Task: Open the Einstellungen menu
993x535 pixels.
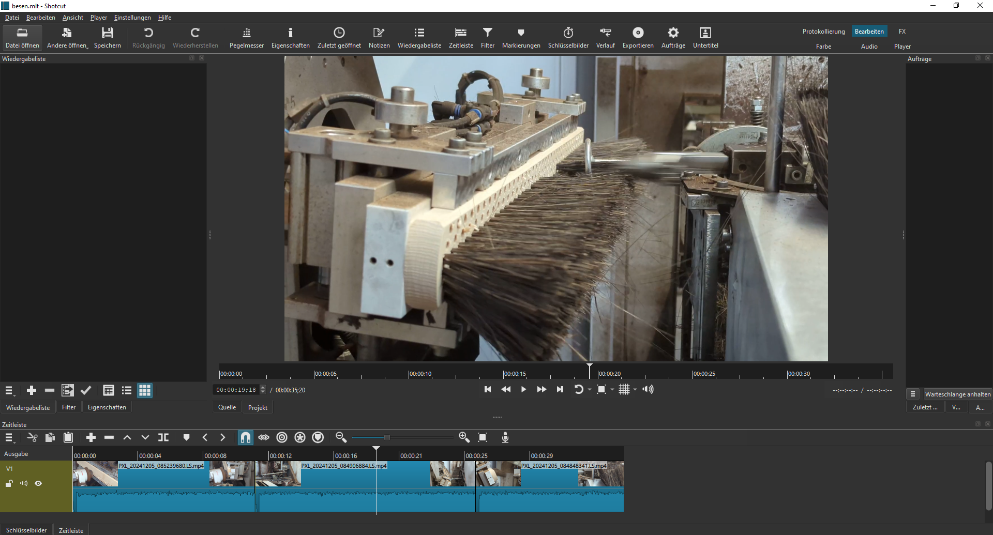Action: 132,18
